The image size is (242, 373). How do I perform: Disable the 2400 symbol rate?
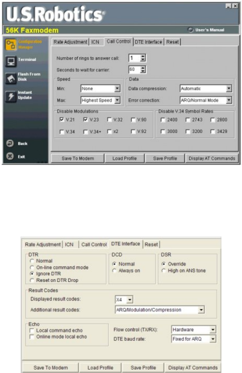click(163, 120)
